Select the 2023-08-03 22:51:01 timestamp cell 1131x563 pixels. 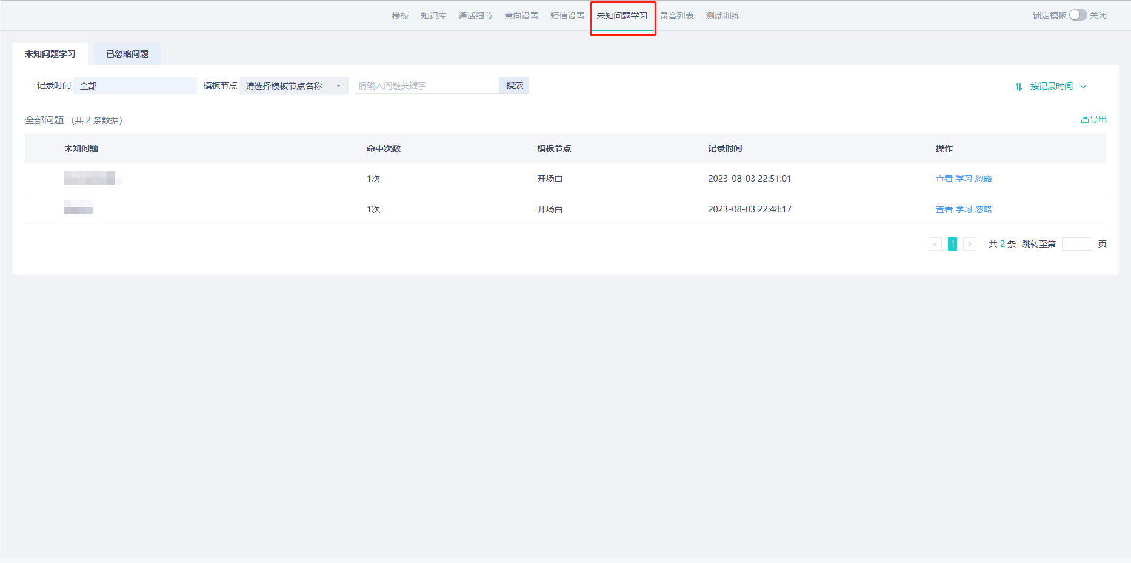(x=750, y=179)
